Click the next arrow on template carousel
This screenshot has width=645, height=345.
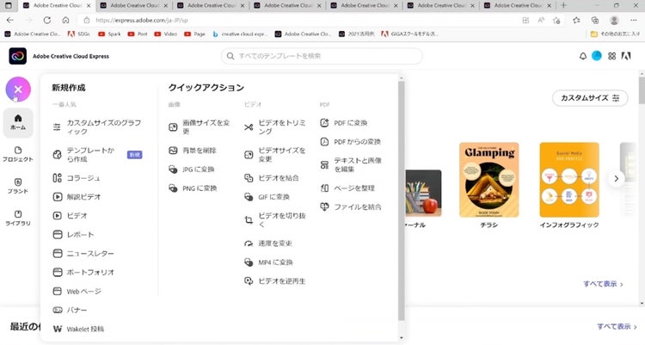click(x=617, y=179)
